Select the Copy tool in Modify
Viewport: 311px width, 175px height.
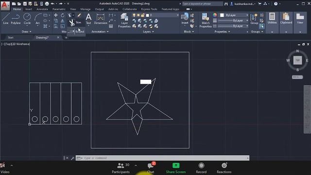(x=56, y=20)
